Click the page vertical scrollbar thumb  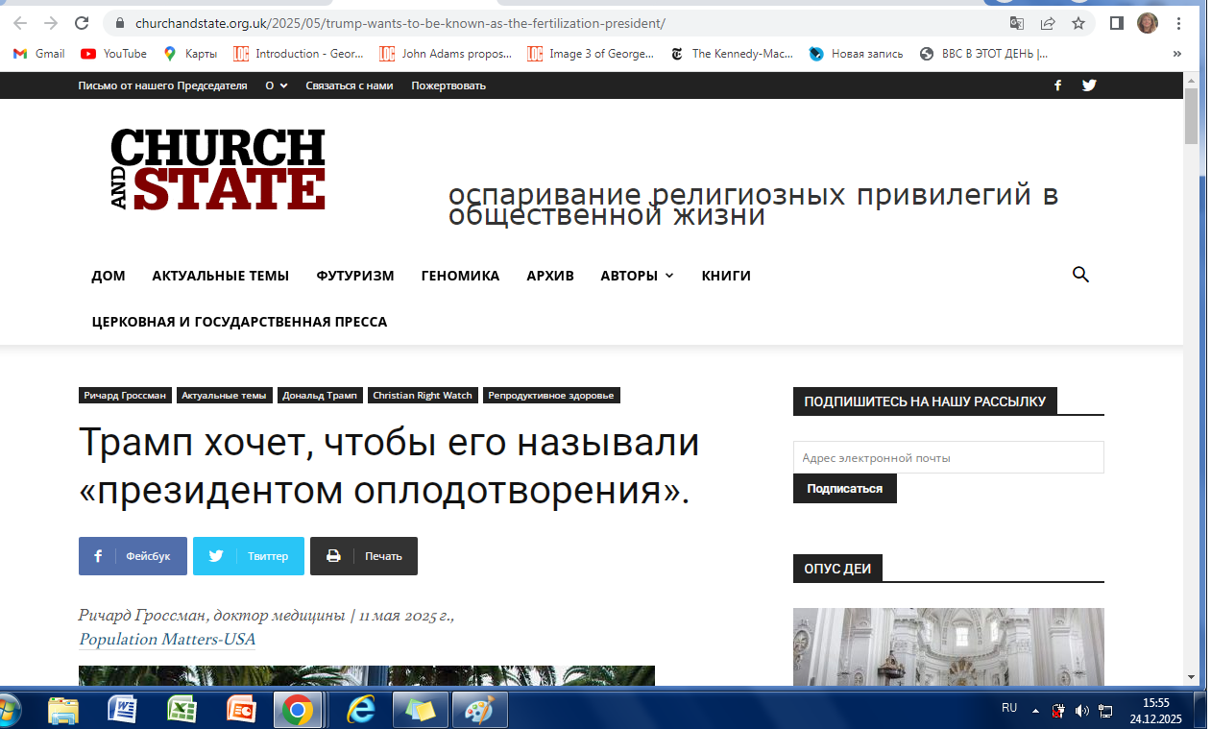tap(1191, 115)
